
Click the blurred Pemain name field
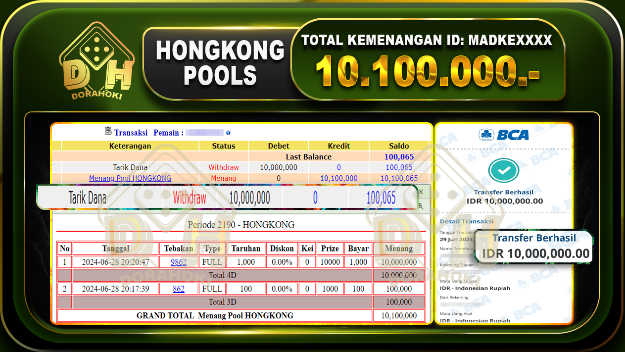(205, 132)
